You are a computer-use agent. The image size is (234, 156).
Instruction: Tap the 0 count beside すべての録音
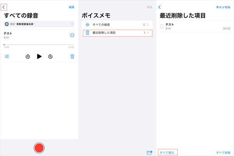(x=144, y=25)
